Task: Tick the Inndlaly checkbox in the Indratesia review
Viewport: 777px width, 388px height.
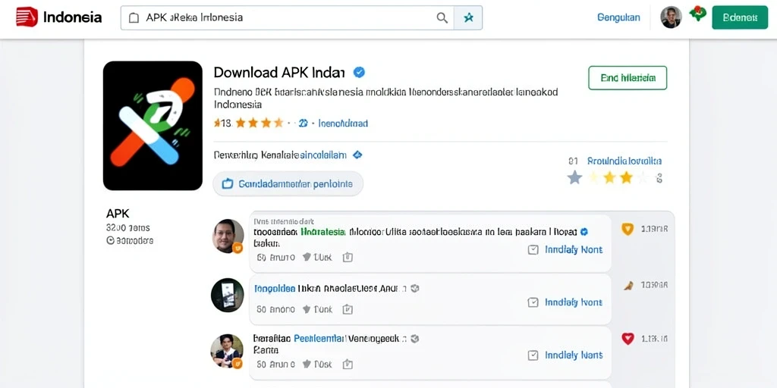Action: coord(533,250)
